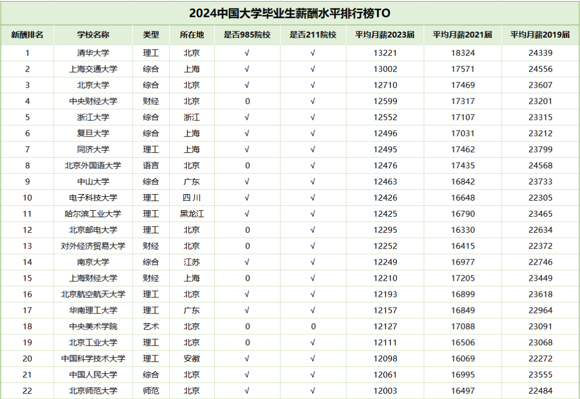Screen dimensions: 580x399
Task: Click the 中山大学 cell
Action: pos(93,182)
